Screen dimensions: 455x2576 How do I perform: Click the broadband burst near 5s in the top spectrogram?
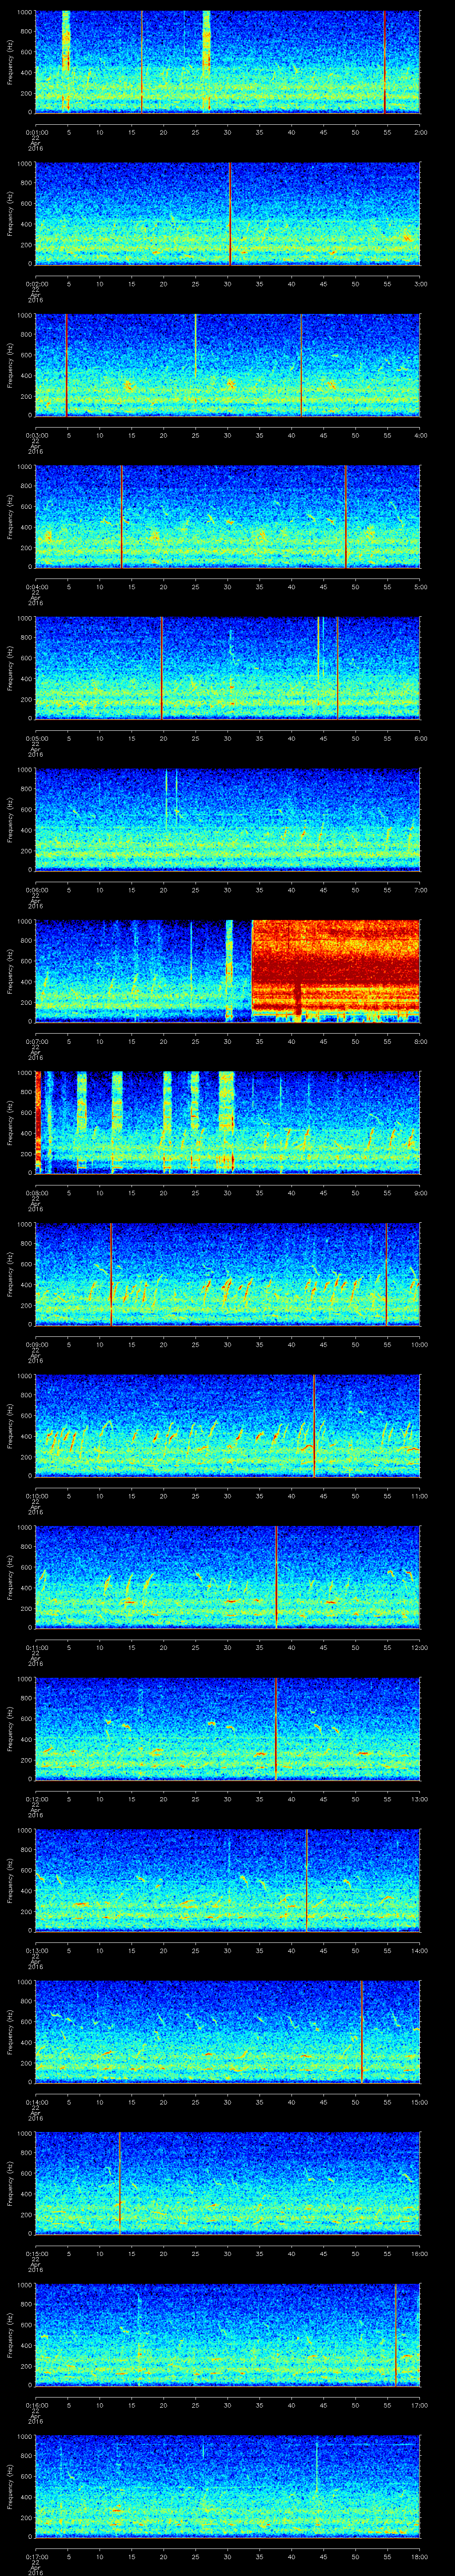point(66,60)
